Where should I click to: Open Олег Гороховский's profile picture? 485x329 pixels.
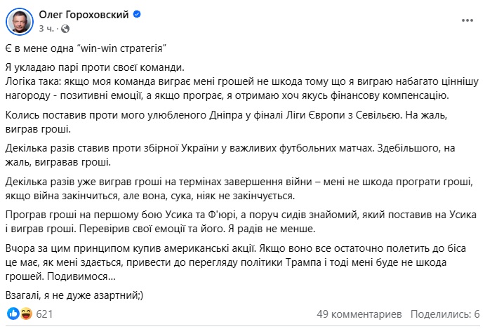coord(20,22)
